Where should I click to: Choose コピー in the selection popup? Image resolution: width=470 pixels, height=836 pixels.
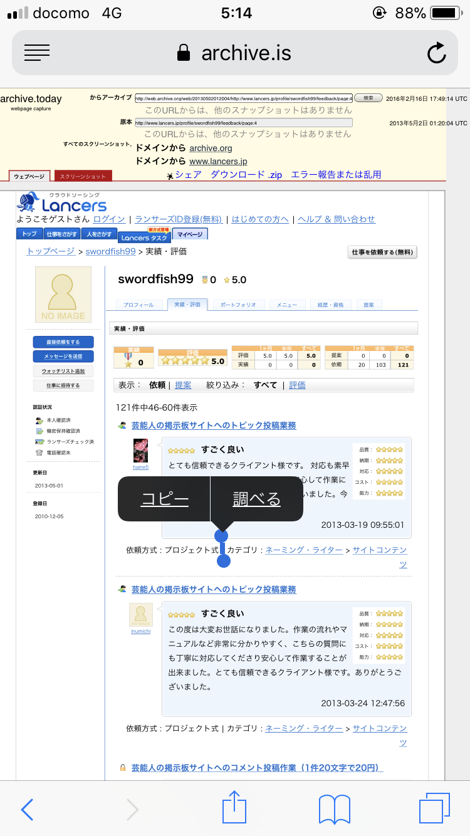pyautogui.click(x=164, y=499)
